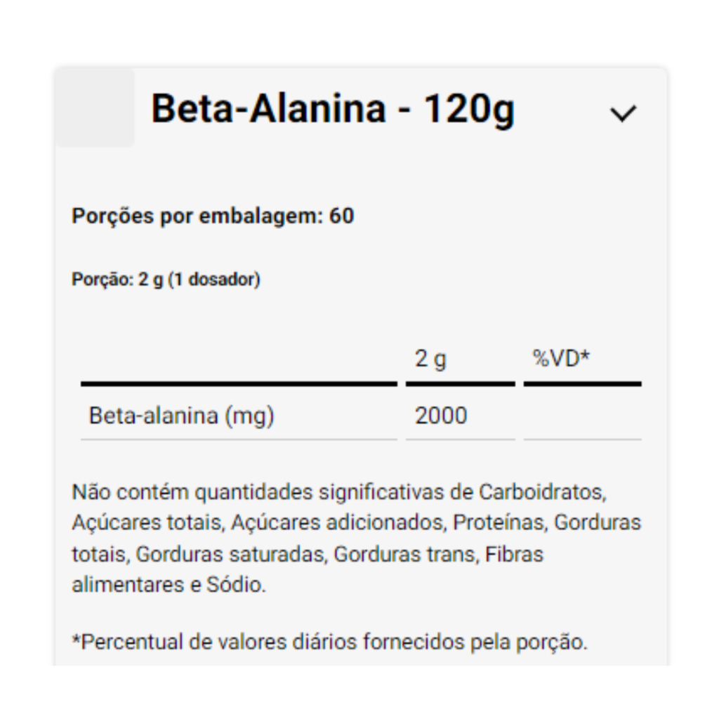Click Gorduras trans in the note

click(405, 554)
